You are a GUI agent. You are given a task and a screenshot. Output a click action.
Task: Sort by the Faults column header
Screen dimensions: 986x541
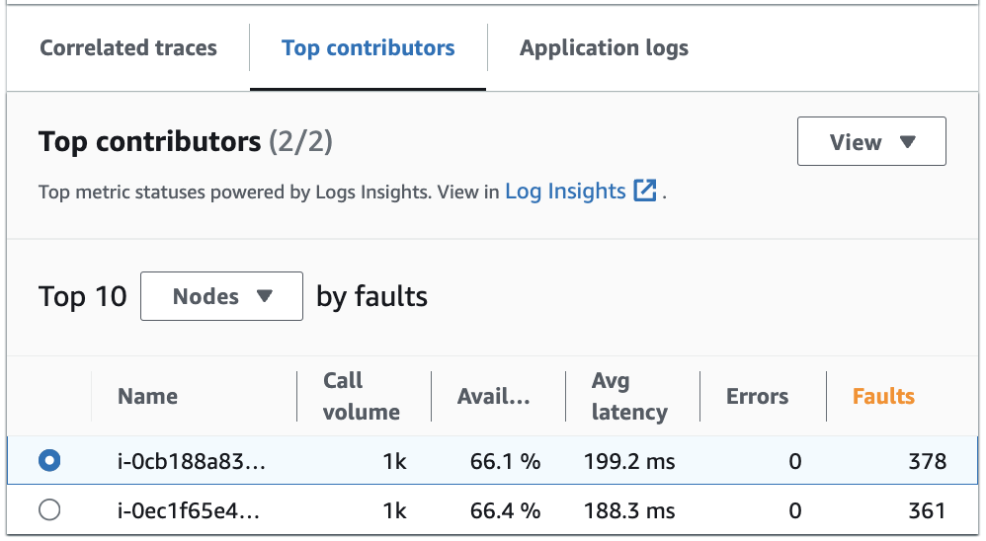(883, 397)
